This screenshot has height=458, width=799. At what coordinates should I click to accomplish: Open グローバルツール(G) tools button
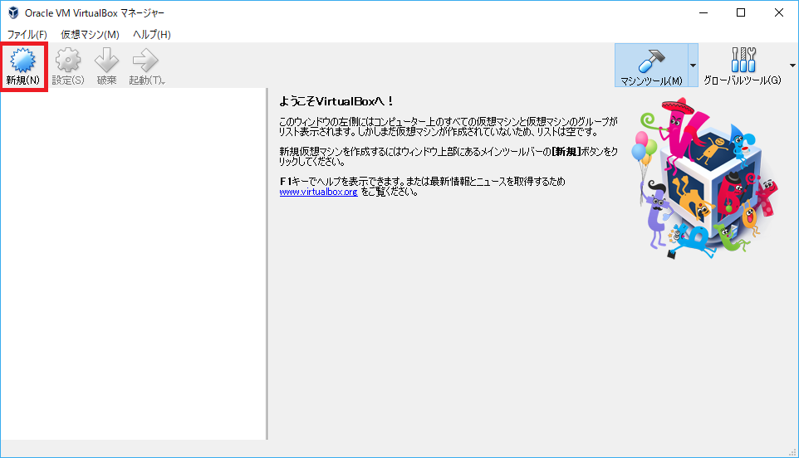[743, 66]
